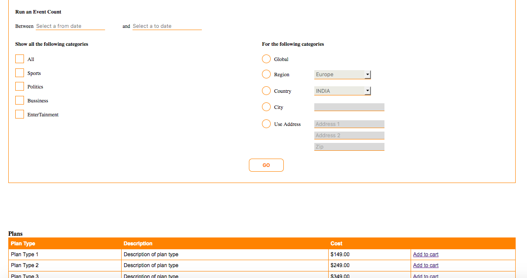The width and height of the screenshot is (527, 278).
Task: Check the Bussiness checkbox
Action: pos(20,100)
